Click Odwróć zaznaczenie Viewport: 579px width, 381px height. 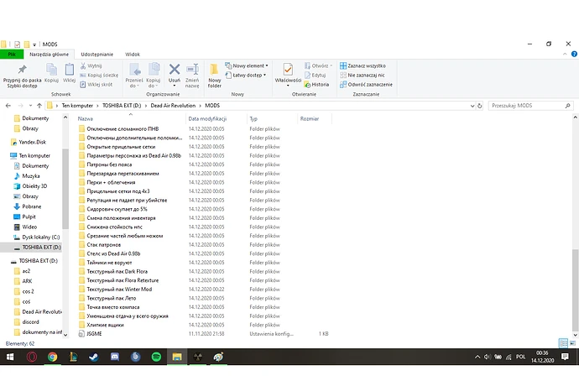point(366,84)
